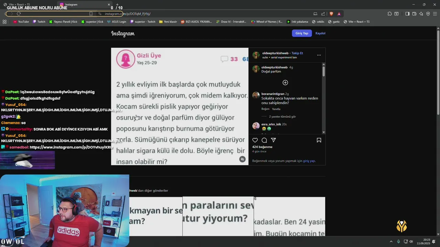
Task: Bookmark page icon in address bar
Action: (91, 14)
